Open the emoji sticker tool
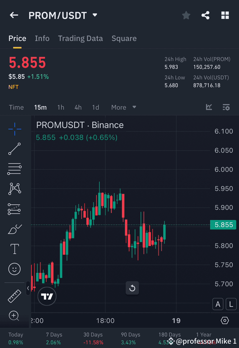The image size is (239, 348). (14, 269)
